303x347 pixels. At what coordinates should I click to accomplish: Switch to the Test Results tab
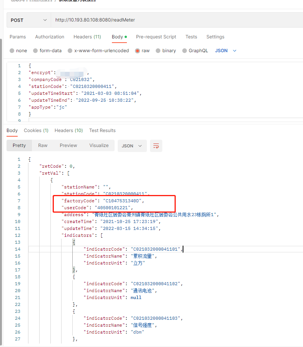pos(102,131)
